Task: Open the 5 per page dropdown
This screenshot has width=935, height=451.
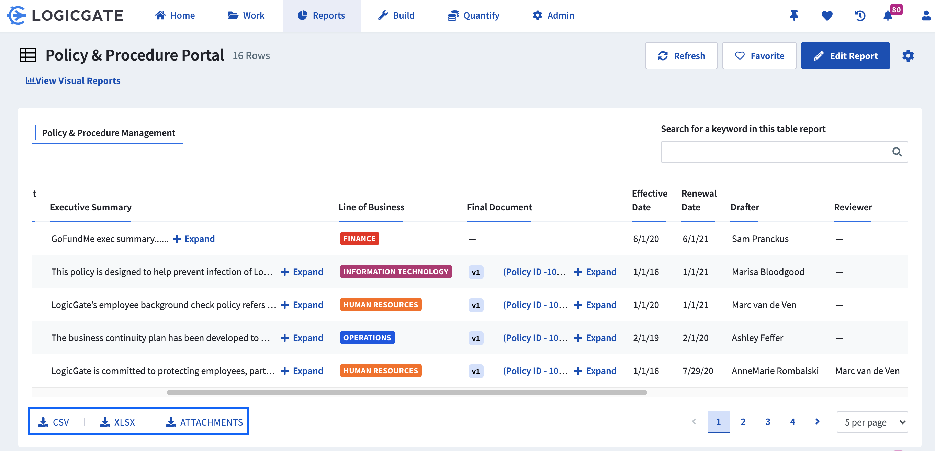Action: (x=872, y=422)
